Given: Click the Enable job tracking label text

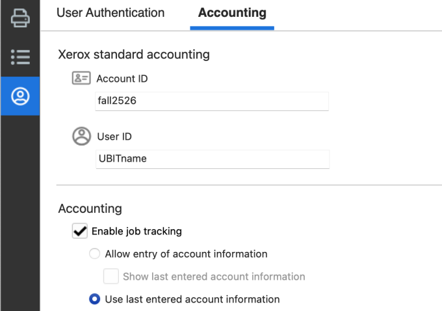Looking at the screenshot, I should coord(136,231).
